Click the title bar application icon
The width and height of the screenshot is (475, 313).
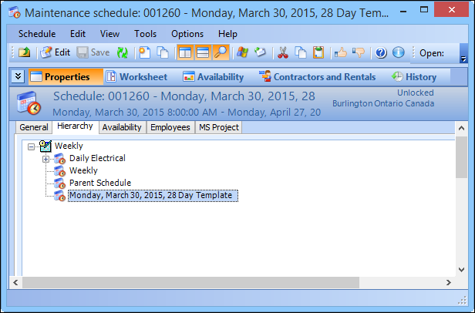[x=14, y=12]
